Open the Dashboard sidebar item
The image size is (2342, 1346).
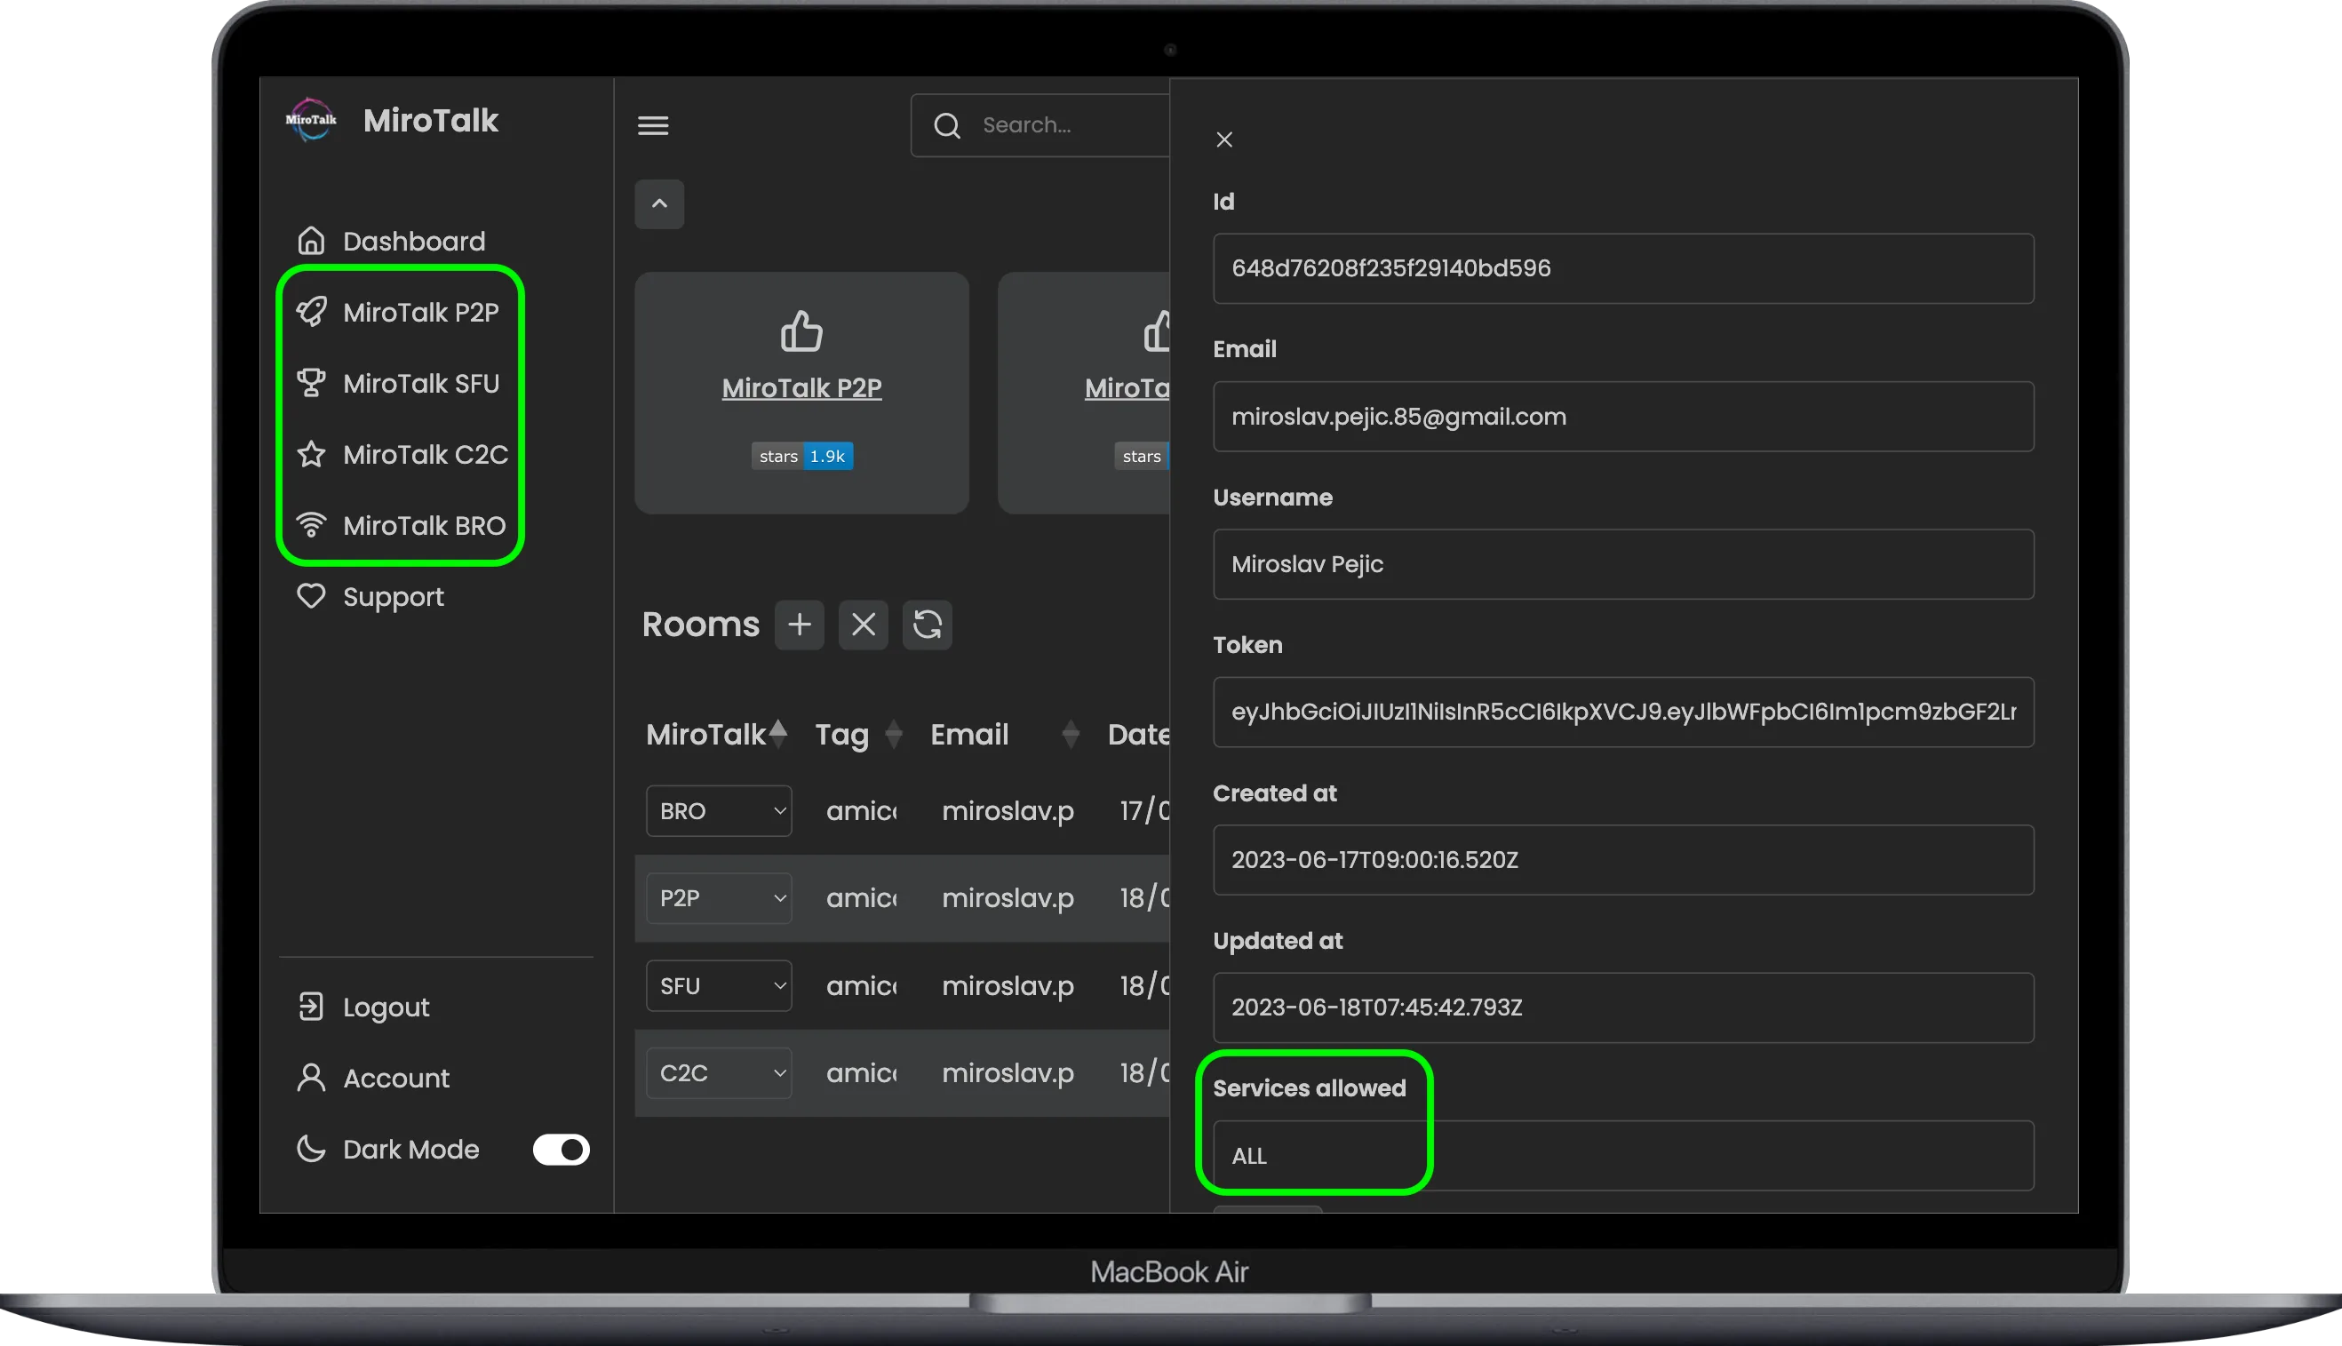(x=390, y=242)
